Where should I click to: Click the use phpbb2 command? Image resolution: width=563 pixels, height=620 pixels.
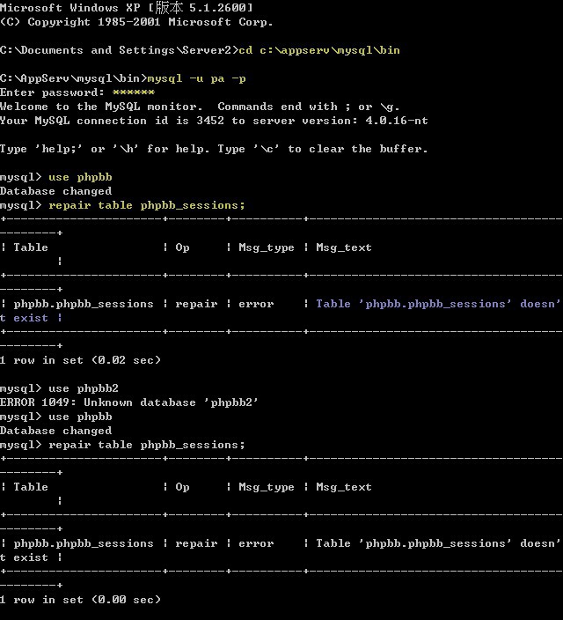[84, 388]
